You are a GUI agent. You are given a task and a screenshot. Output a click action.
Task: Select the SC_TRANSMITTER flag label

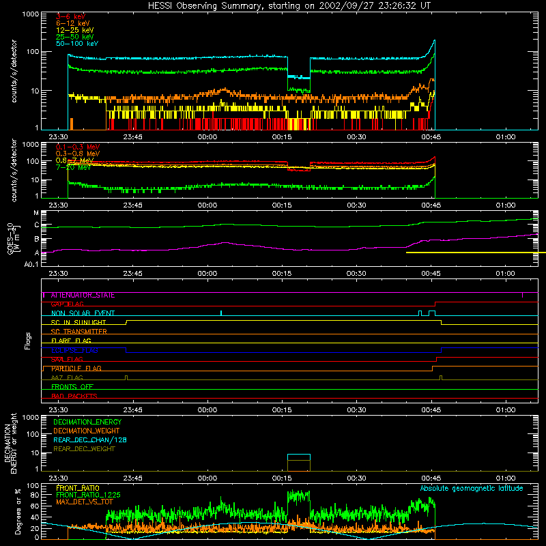coord(78,332)
